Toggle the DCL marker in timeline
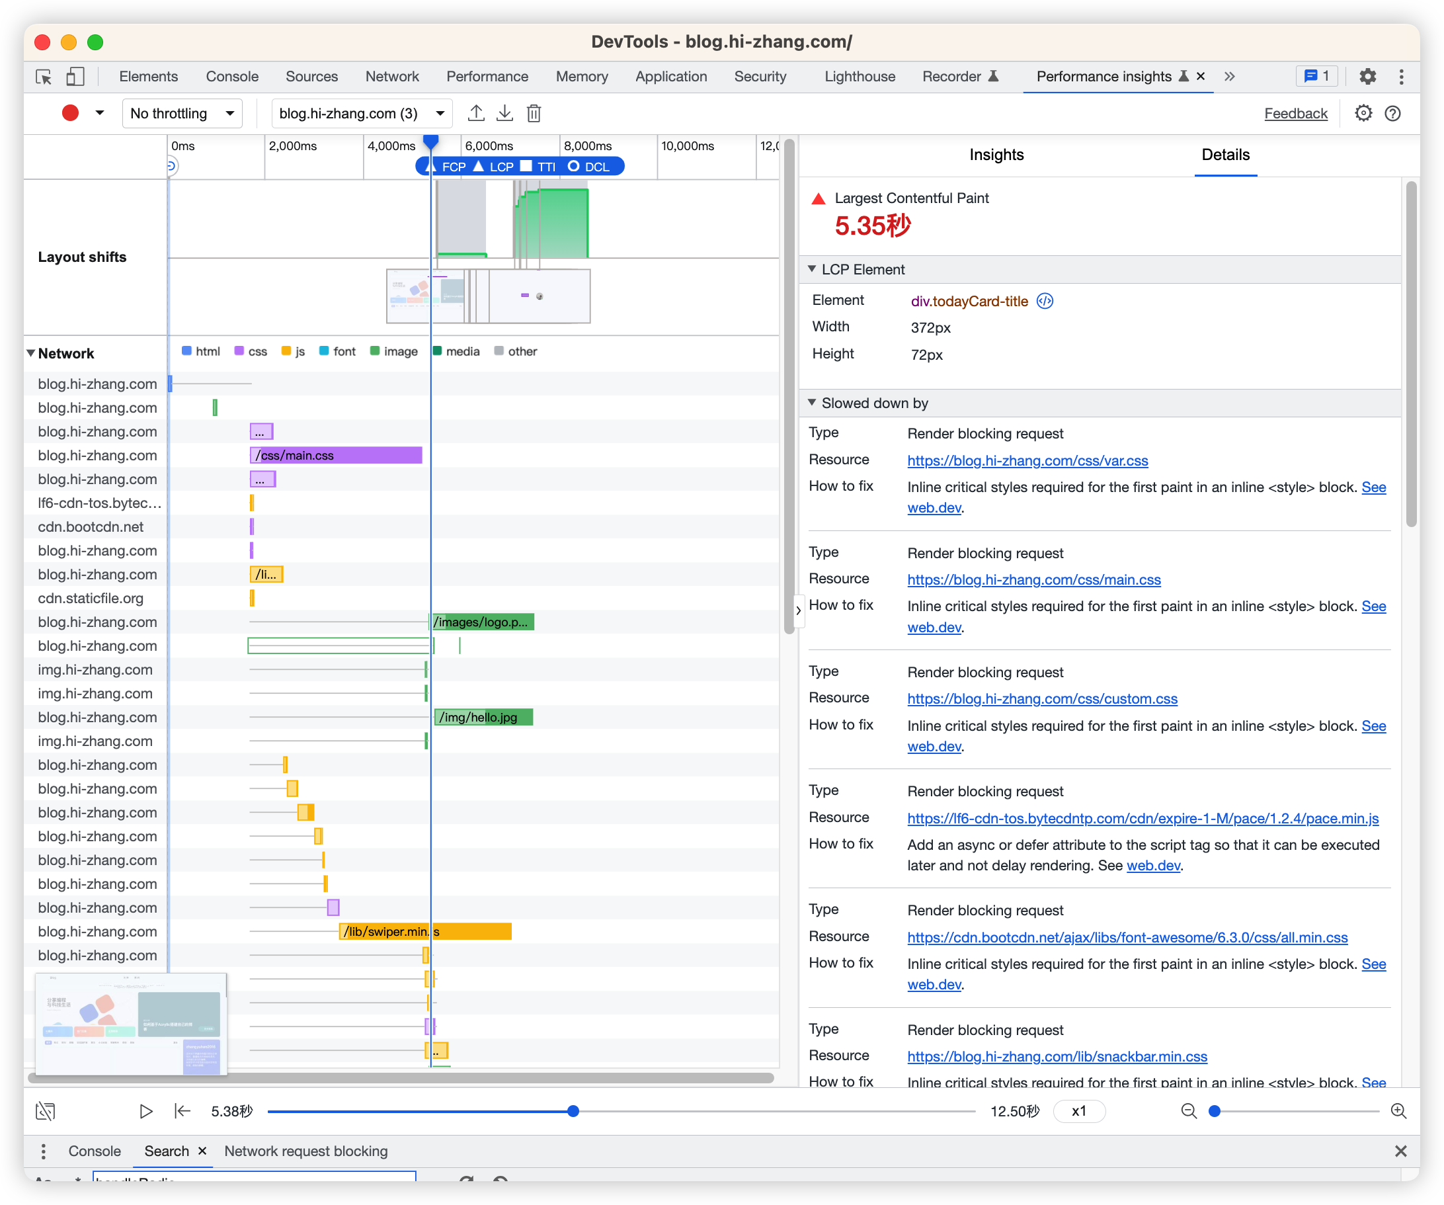This screenshot has width=1444, height=1205. 589,167
